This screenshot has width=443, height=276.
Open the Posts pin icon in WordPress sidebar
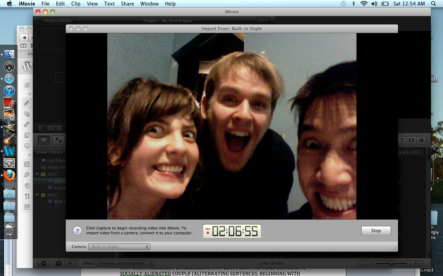27,103
